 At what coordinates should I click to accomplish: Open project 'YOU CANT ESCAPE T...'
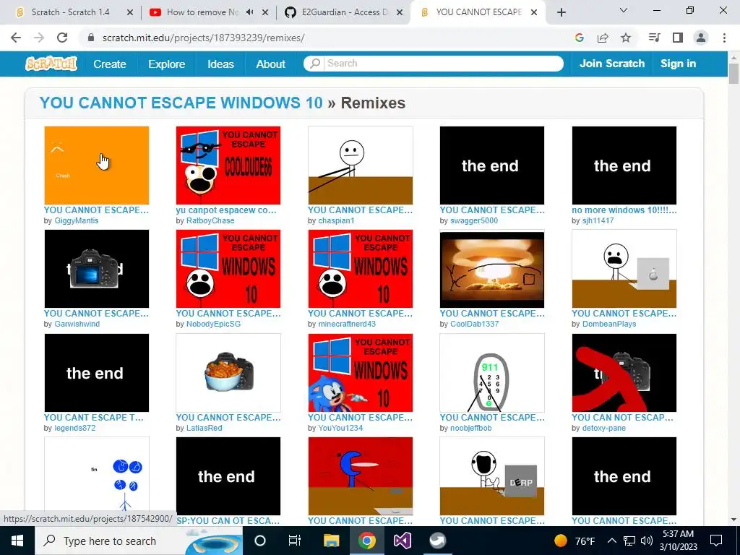click(x=93, y=417)
